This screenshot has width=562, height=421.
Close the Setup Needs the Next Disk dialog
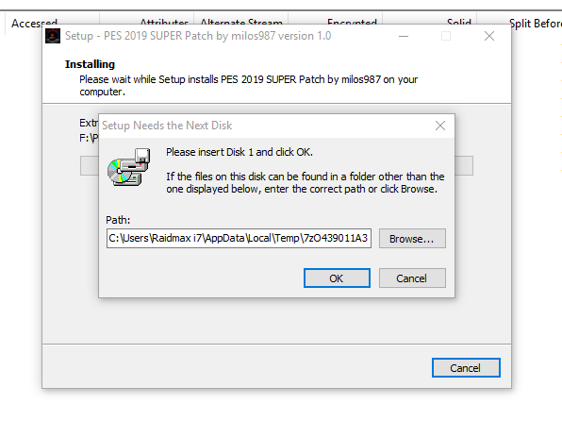tap(440, 126)
